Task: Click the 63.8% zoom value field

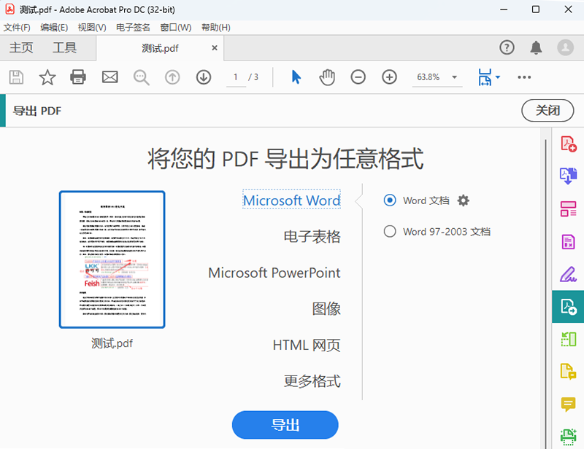Action: [429, 77]
